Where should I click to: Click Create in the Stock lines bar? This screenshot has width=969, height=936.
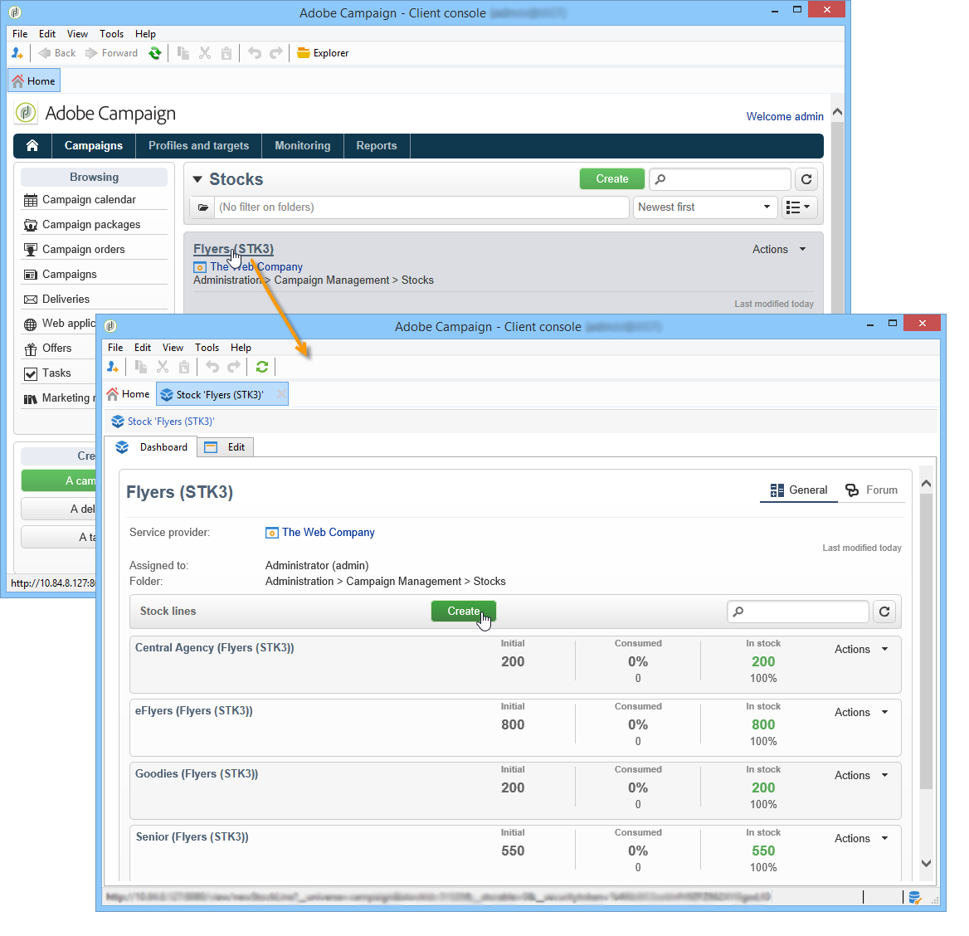464,611
